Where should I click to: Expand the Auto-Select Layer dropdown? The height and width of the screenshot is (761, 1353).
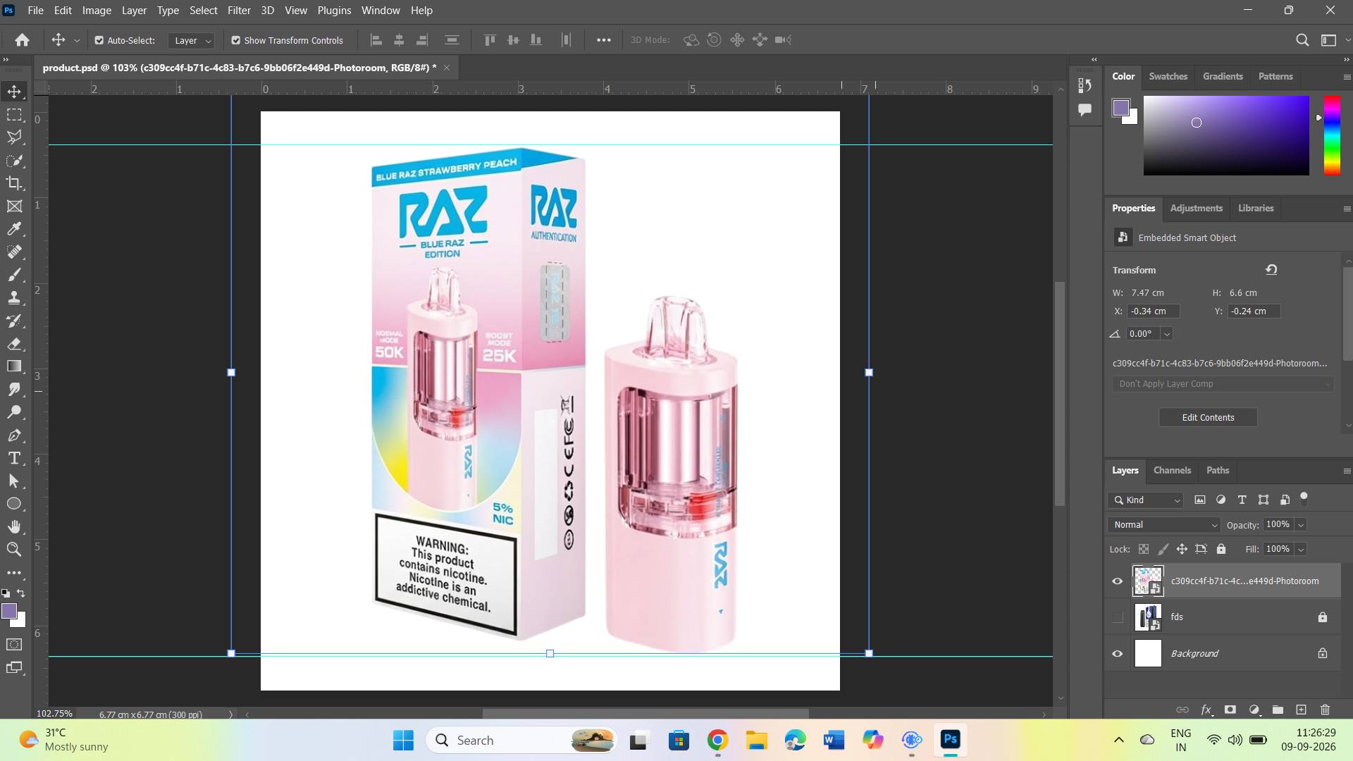[x=191, y=40]
